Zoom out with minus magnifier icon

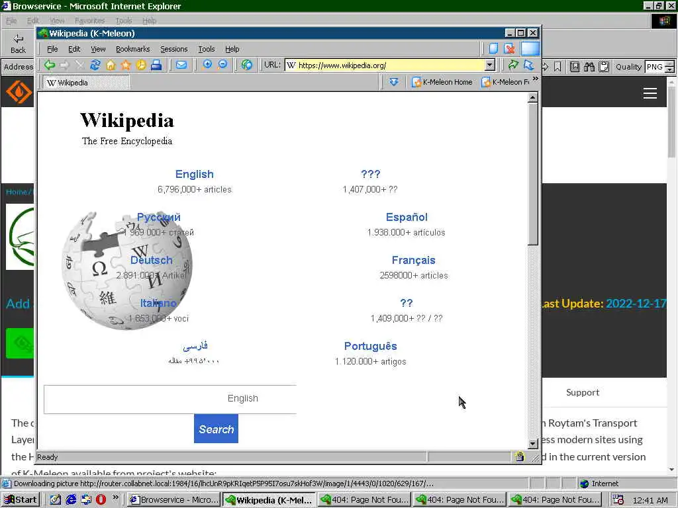[222, 65]
